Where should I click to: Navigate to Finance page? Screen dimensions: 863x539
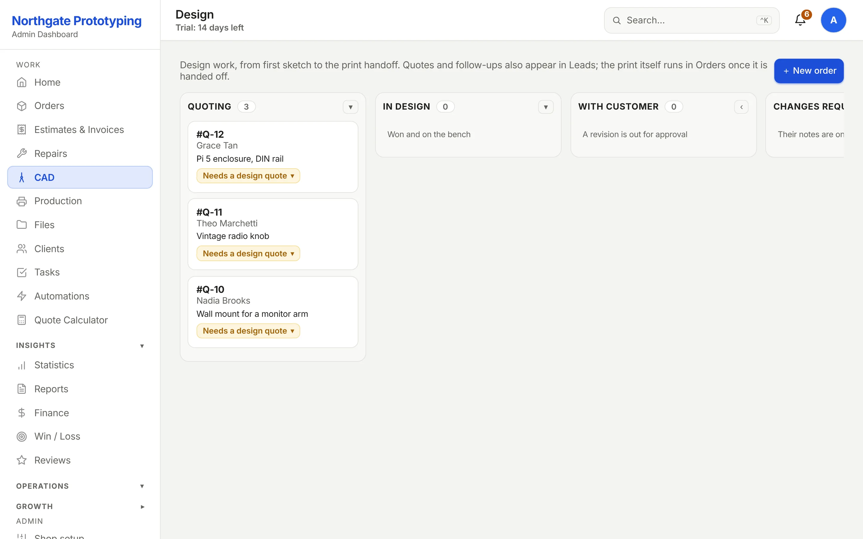click(x=80, y=413)
